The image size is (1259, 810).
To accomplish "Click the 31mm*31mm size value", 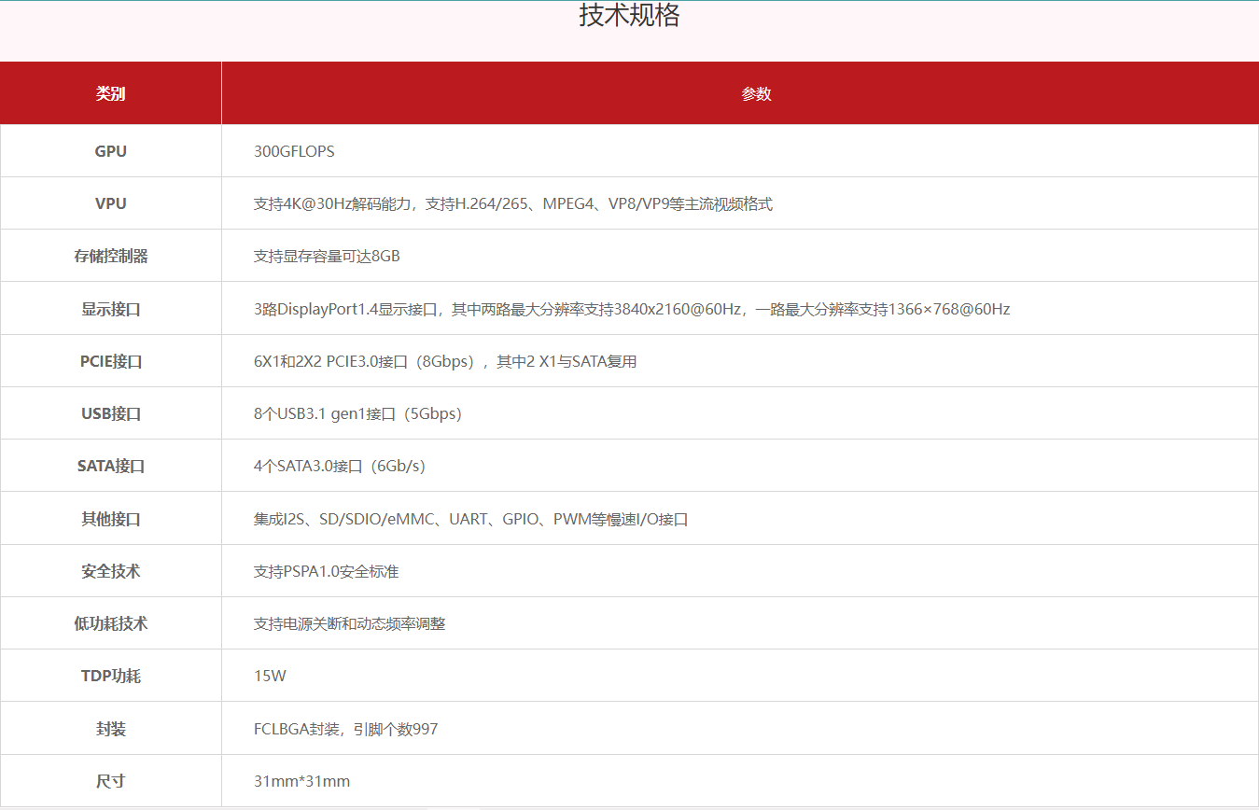I will 301,781.
